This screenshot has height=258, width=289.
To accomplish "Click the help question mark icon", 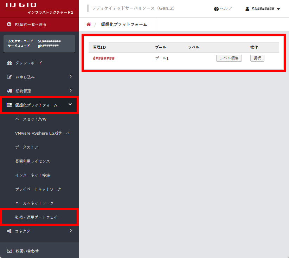I will 216,9.
